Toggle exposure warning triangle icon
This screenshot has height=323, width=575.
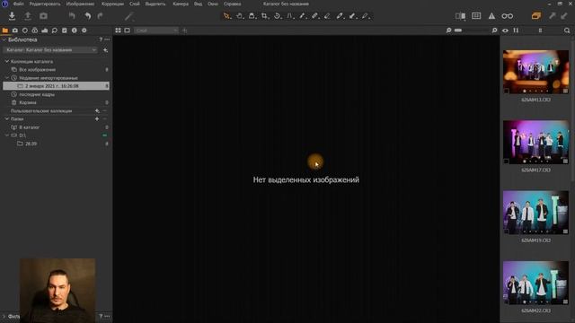point(491,16)
